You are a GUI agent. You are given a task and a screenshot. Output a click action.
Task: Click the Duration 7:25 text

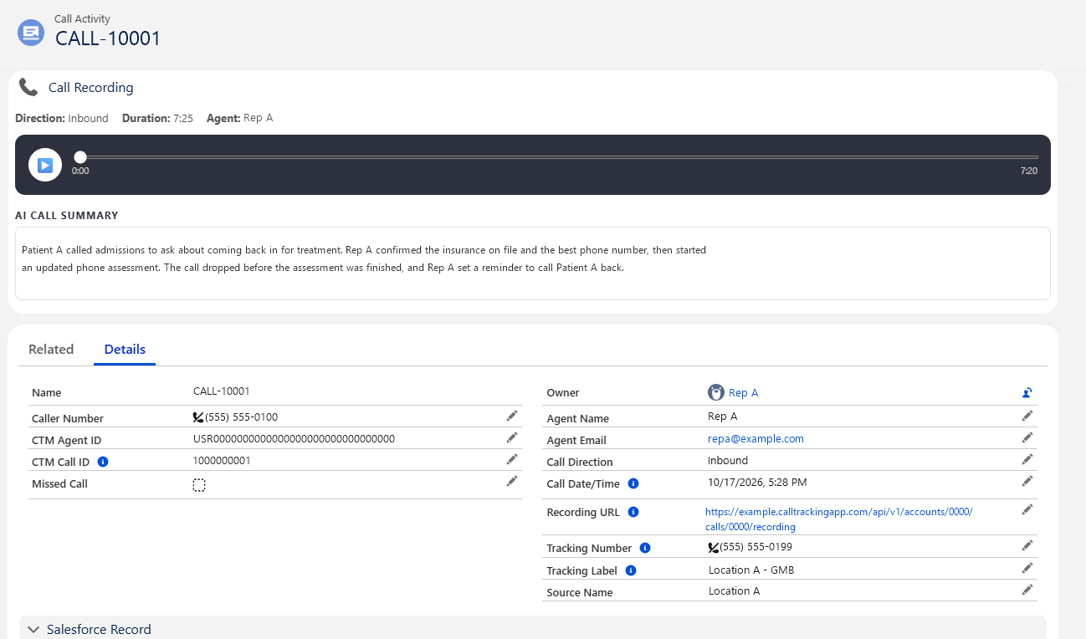coord(157,119)
